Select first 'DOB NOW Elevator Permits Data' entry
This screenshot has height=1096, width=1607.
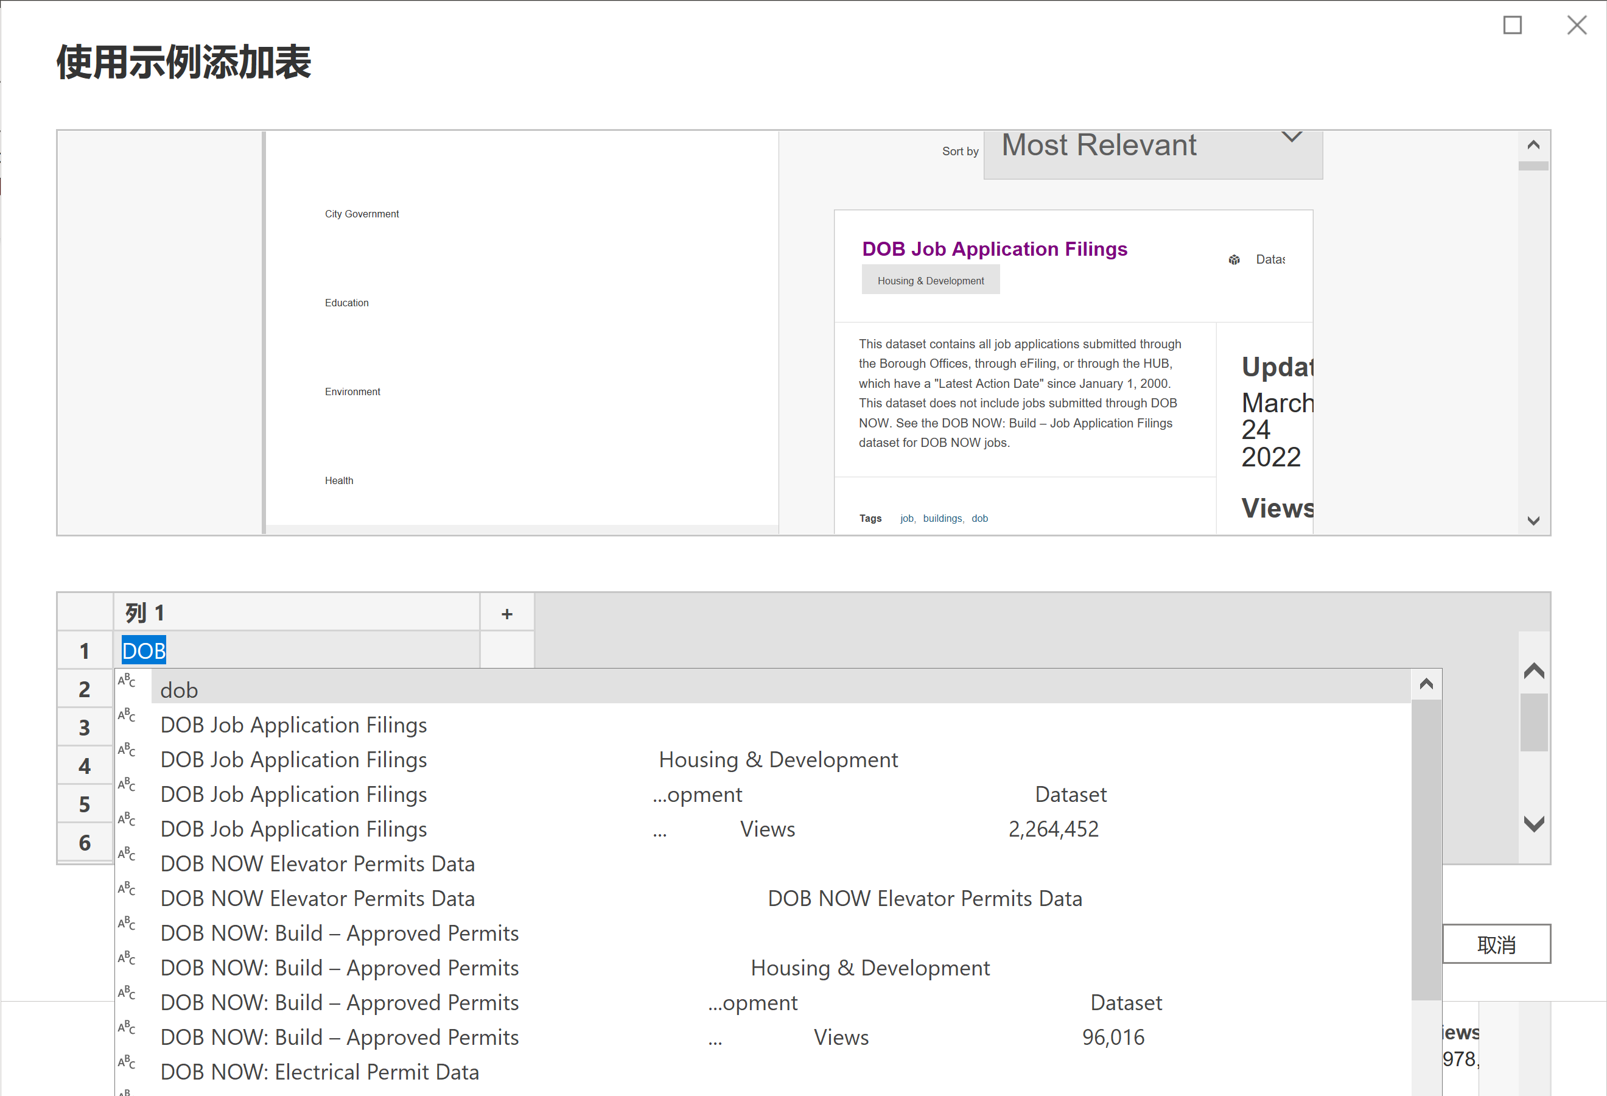317,863
